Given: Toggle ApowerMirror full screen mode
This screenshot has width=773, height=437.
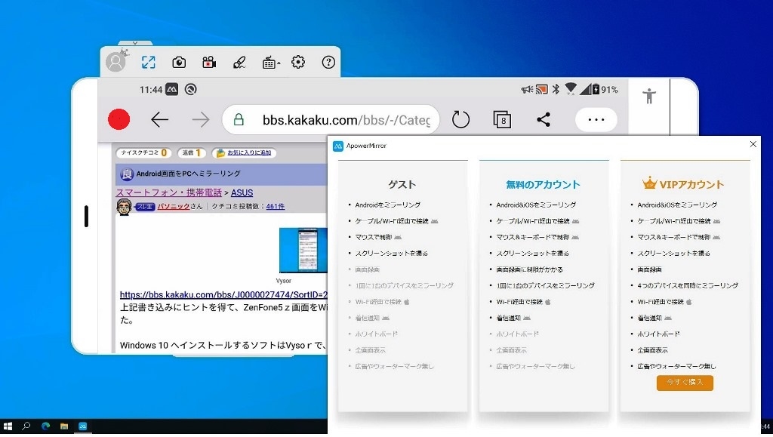Looking at the screenshot, I should [149, 62].
